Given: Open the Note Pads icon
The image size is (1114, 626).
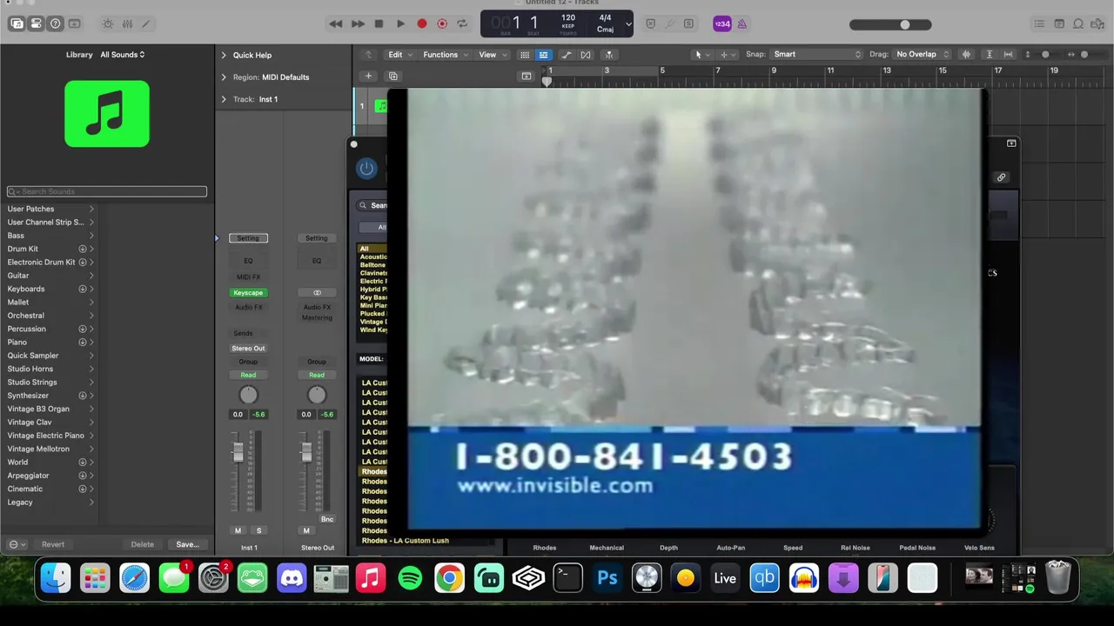Looking at the screenshot, I should 1059,23.
